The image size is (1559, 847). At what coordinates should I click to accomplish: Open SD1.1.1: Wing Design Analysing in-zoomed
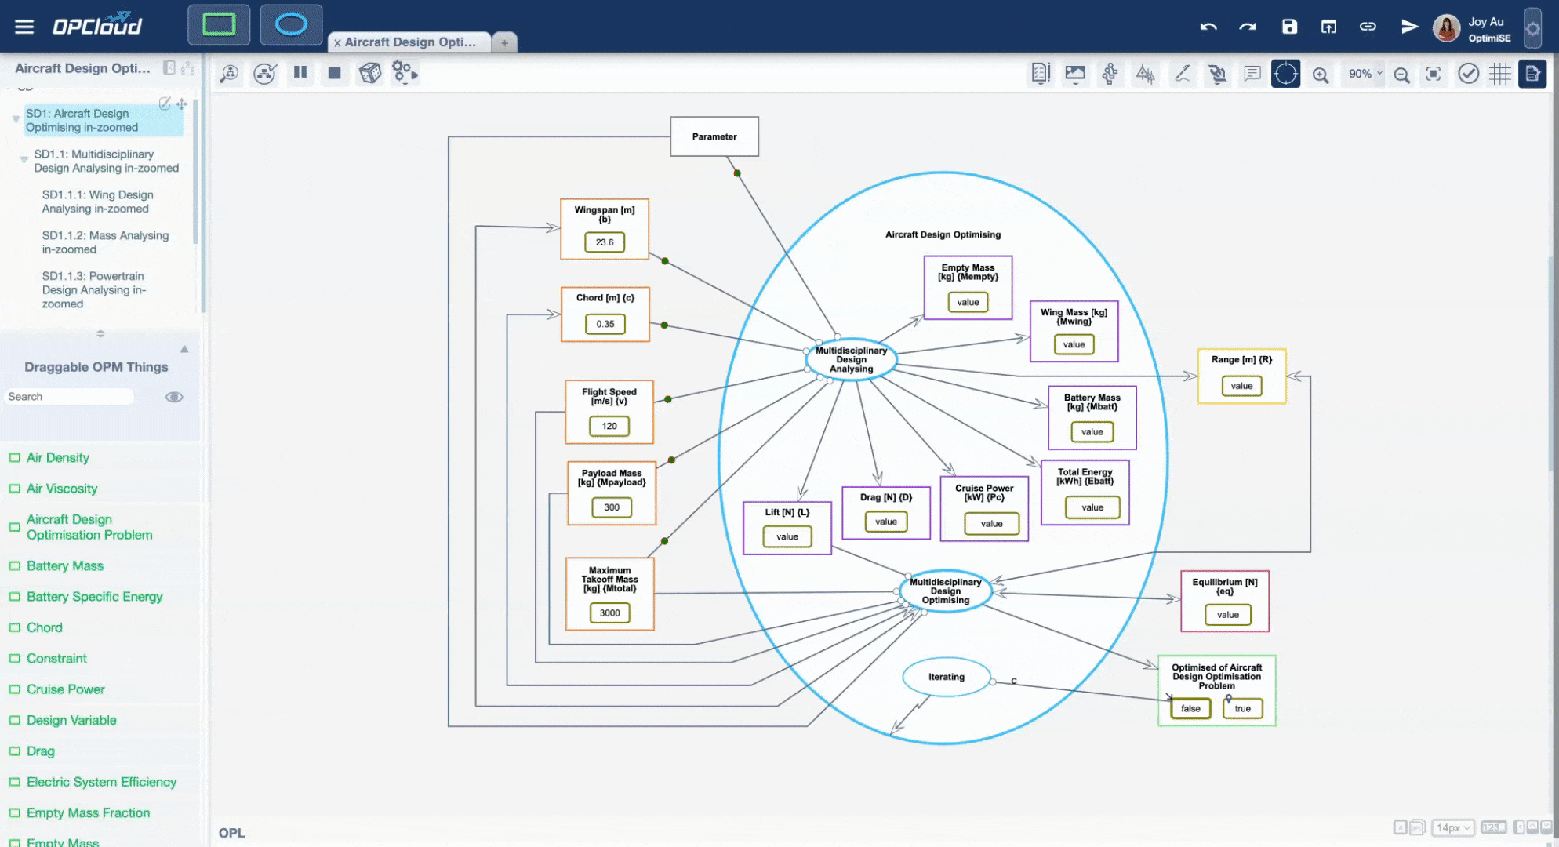pos(97,202)
